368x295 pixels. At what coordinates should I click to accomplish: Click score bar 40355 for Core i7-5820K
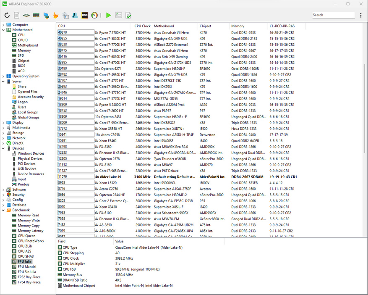(x=76, y=39)
